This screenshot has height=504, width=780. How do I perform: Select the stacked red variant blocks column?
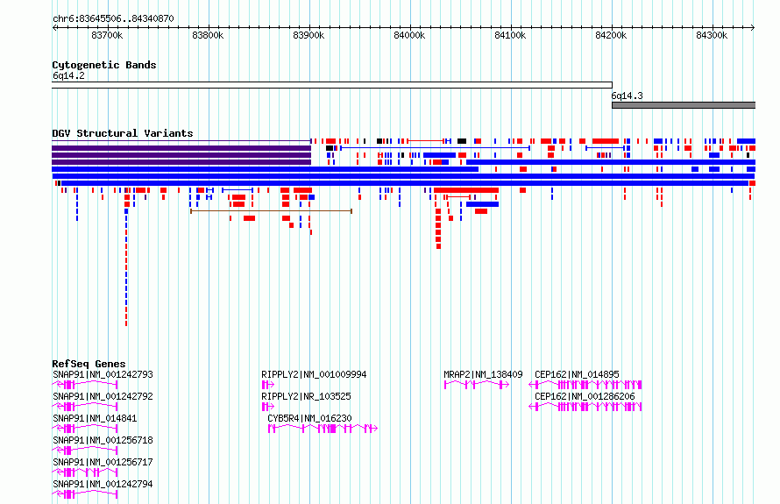click(438, 229)
